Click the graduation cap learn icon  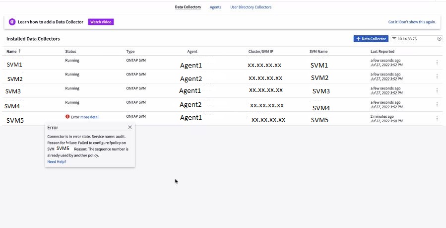[12, 22]
